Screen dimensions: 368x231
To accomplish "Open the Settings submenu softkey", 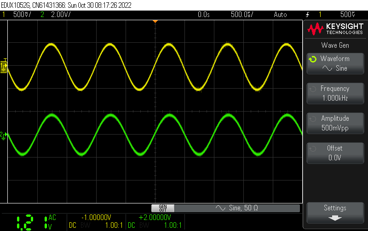I will (x=334, y=212).
